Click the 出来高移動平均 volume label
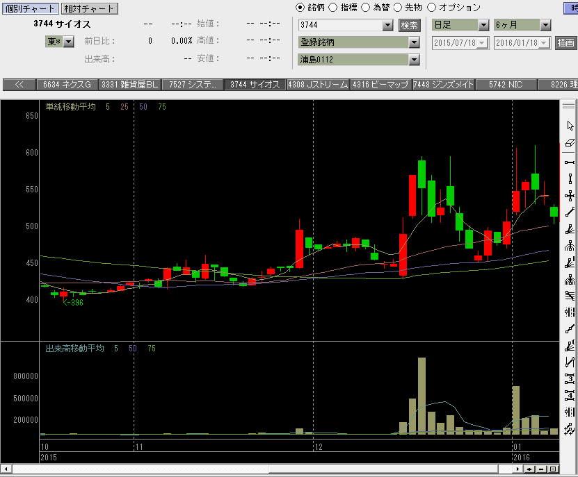 point(75,348)
